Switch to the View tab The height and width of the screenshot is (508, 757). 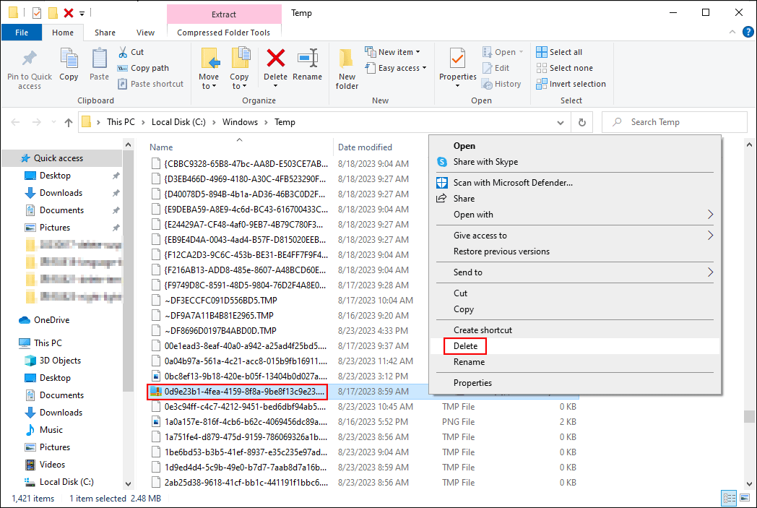tap(146, 32)
